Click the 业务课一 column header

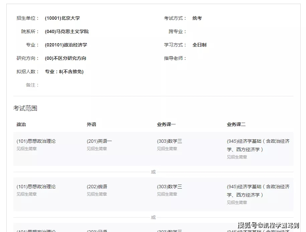pyautogui.click(x=166, y=124)
